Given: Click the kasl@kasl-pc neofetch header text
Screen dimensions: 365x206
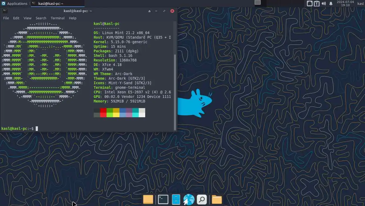Looking at the screenshot, I should pos(107,24).
